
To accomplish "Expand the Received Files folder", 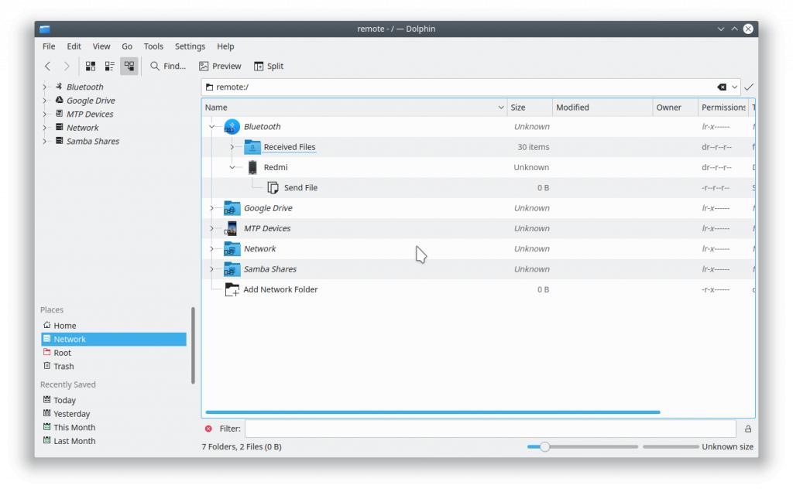I will [232, 147].
